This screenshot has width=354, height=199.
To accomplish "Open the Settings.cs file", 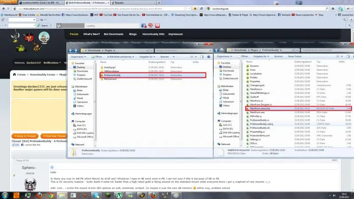I will [255, 140].
